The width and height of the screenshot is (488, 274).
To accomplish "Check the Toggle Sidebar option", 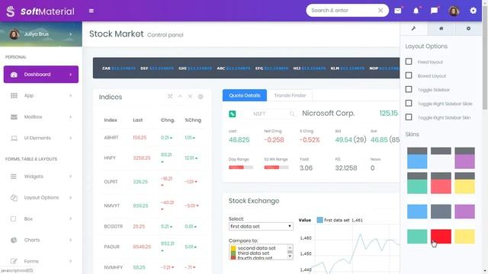I will pyautogui.click(x=409, y=90).
